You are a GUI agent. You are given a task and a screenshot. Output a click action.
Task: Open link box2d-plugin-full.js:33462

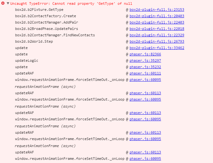point(157,48)
